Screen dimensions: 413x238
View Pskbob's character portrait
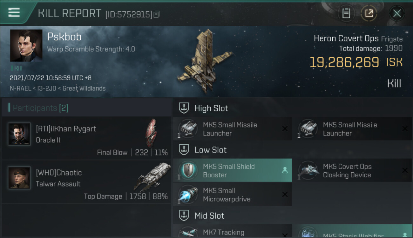(x=26, y=46)
